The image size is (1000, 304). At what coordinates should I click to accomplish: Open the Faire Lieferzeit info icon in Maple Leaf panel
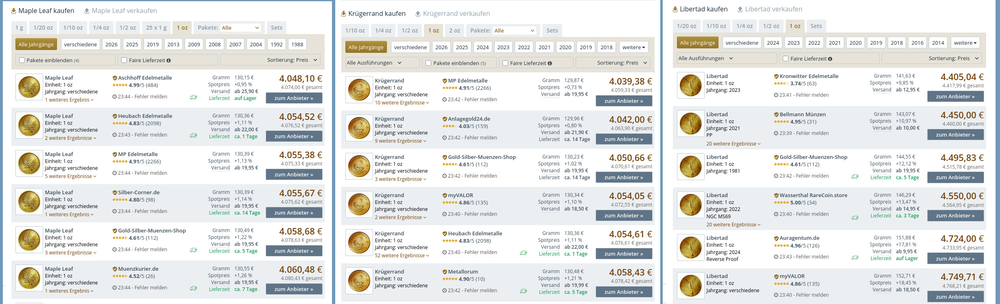pyautogui.click(x=168, y=61)
